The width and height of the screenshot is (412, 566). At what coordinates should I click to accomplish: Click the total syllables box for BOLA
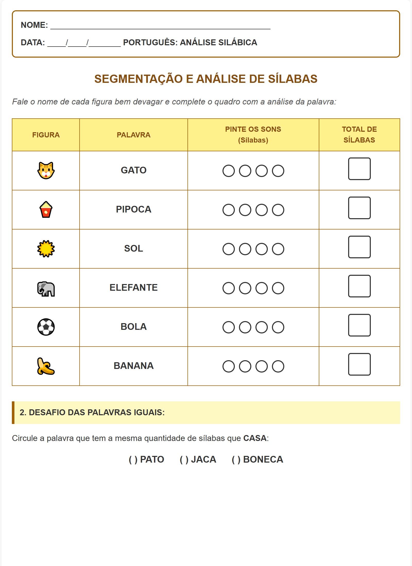[359, 325]
